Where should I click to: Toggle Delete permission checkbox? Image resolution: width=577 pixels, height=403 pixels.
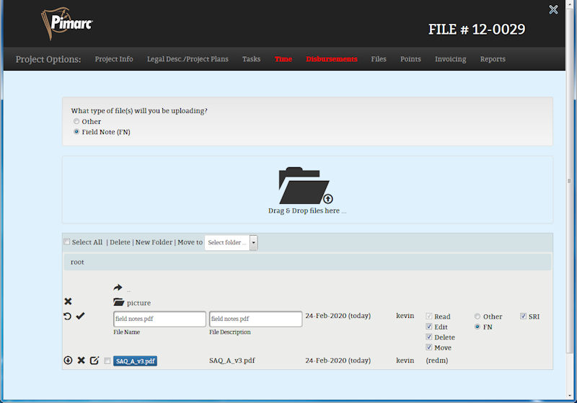[428, 337]
